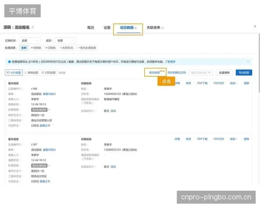260x208 pixels.
Task: Open 数据与统计 link in L167 card
Action: pyautogui.click(x=49, y=150)
